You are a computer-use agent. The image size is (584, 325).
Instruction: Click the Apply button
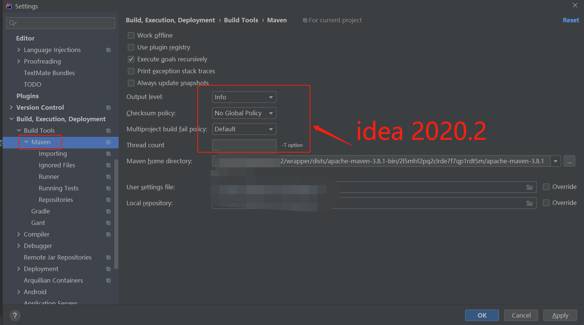pyautogui.click(x=560, y=315)
